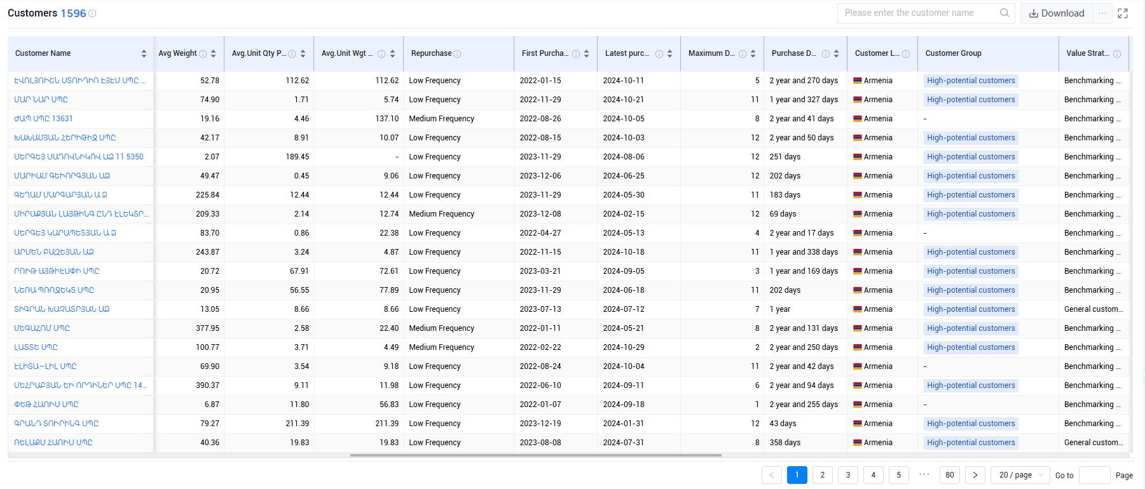The width and height of the screenshot is (1145, 489).
Task: Sort by Purchase D... column
Action: 836,53
